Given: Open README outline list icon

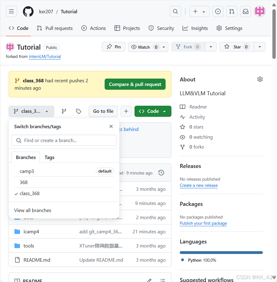Looking at the screenshot, I should point(163,280).
